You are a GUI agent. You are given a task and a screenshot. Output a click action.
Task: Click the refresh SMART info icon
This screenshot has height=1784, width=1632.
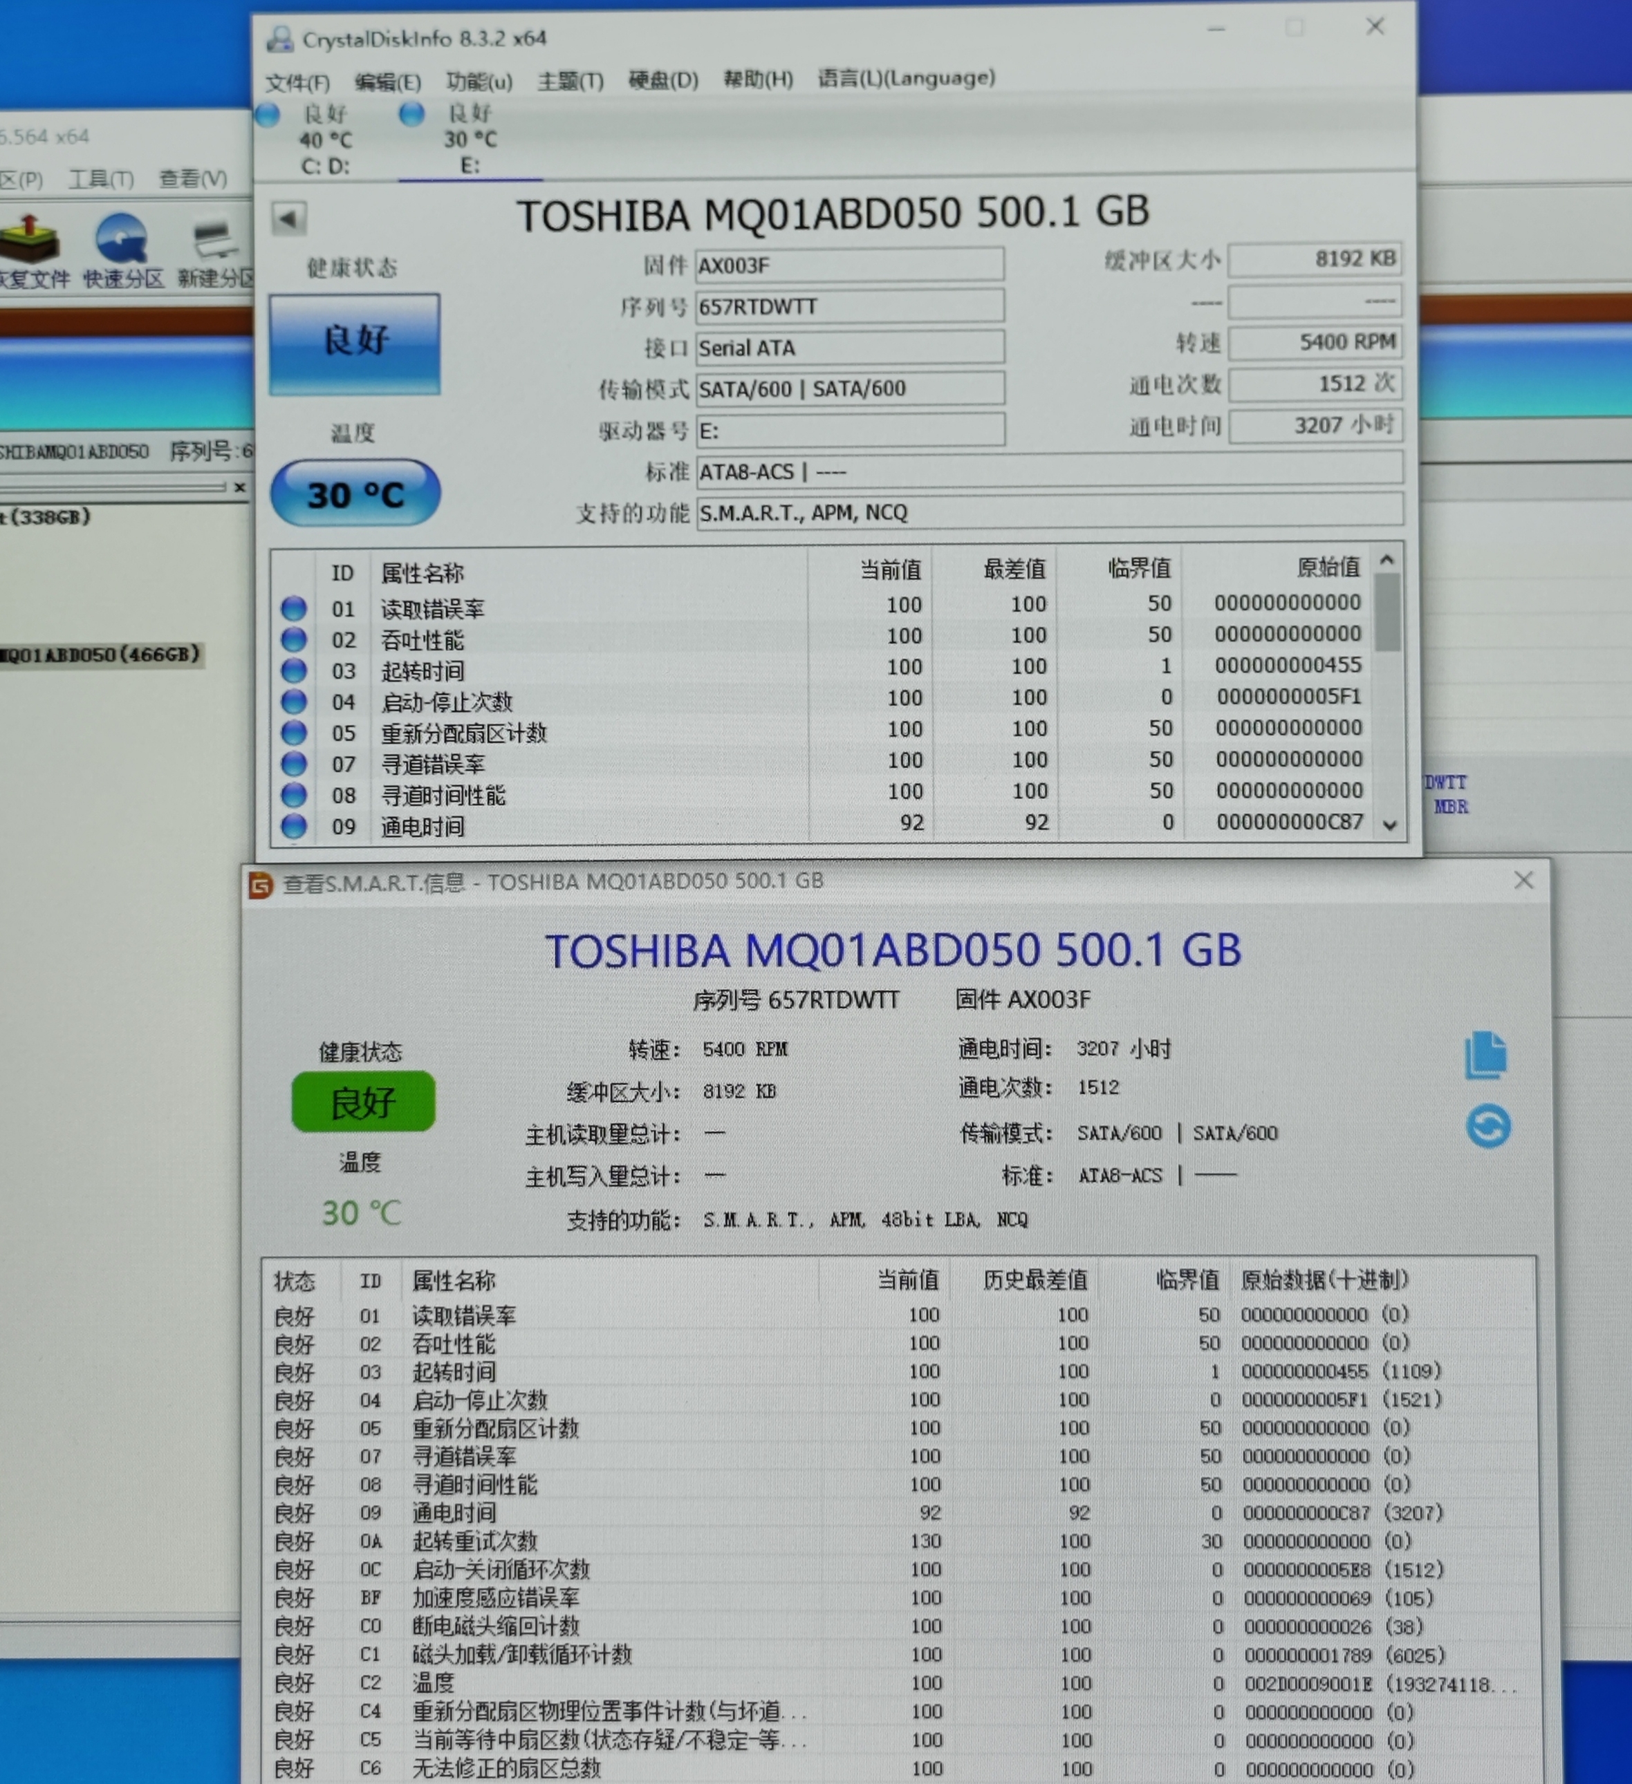[1487, 1127]
